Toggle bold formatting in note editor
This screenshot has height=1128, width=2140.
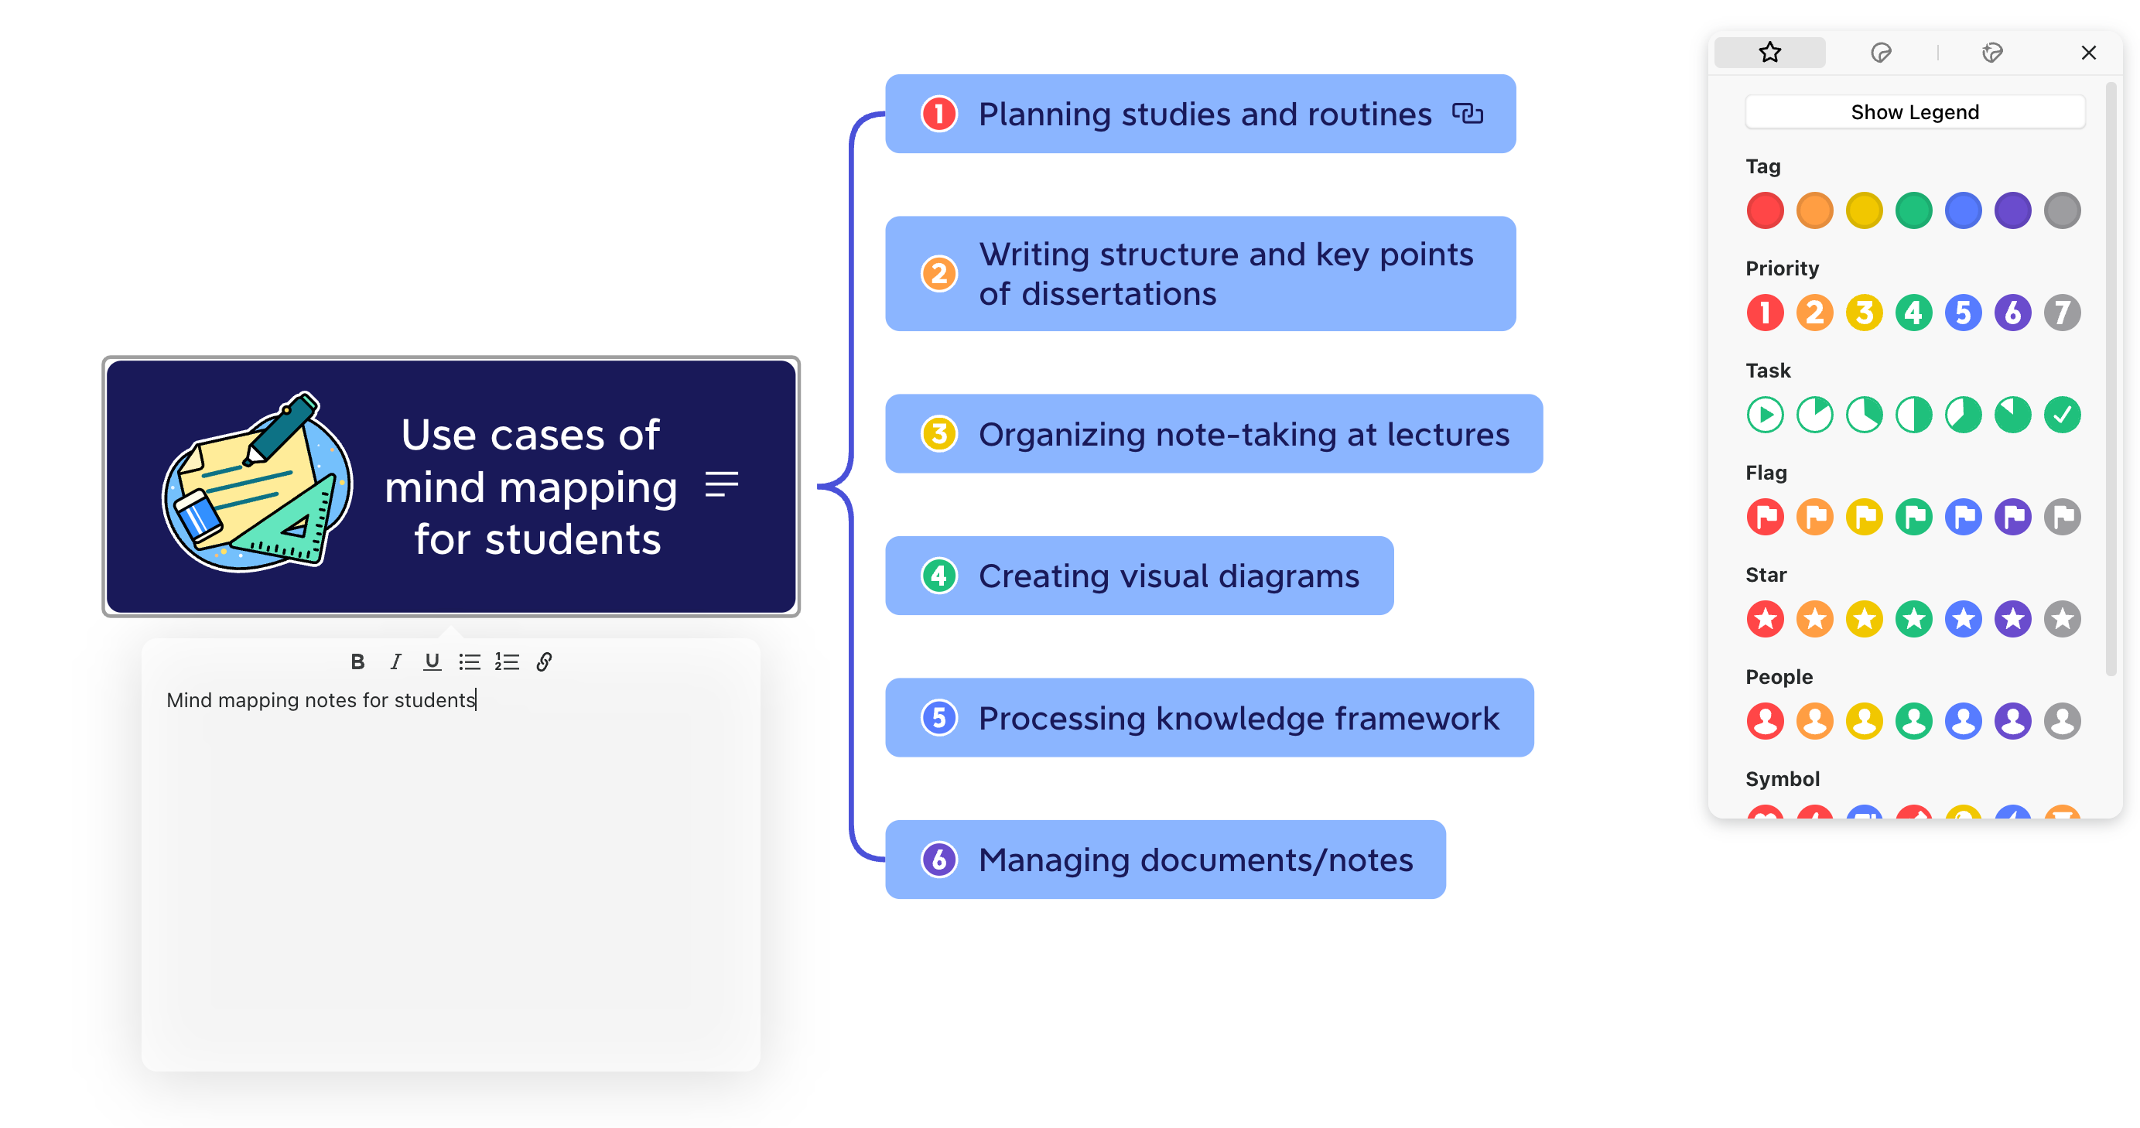[x=357, y=661]
